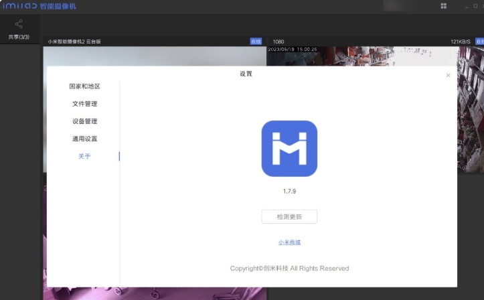This screenshot has width=484, height=300.
Task: Close the settings (设置) dialog
Action: tap(449, 75)
